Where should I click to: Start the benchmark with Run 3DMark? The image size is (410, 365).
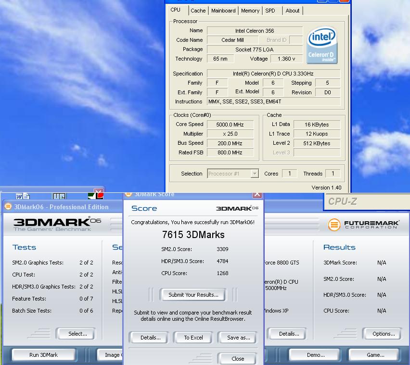tap(43, 355)
